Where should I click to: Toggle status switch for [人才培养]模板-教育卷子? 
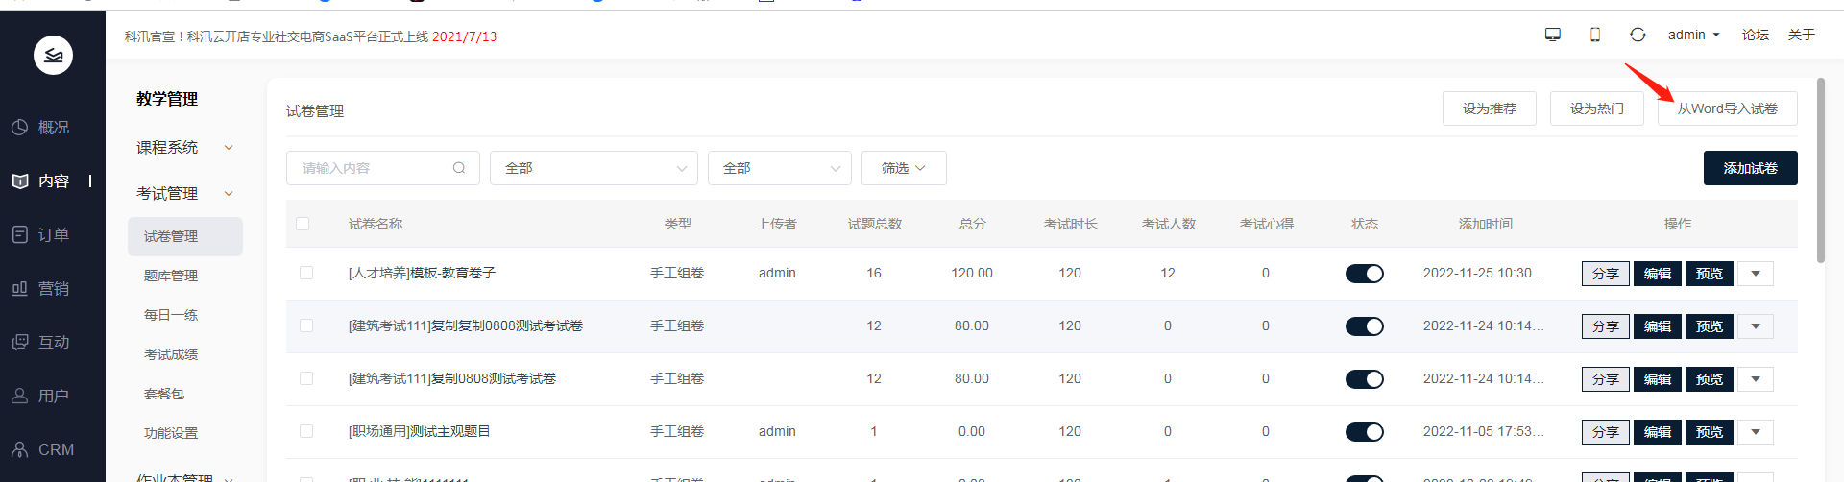tap(1364, 274)
